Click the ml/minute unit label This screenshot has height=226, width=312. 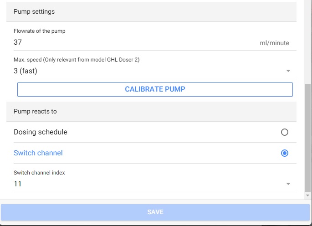274,43
